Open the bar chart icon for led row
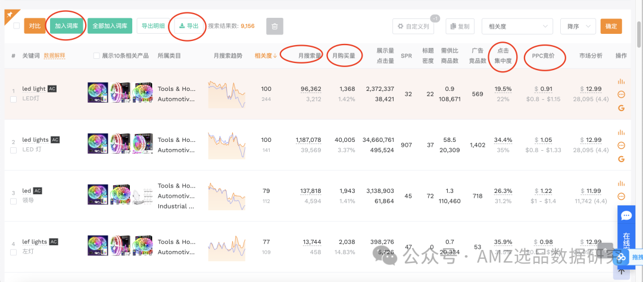 coord(621,183)
